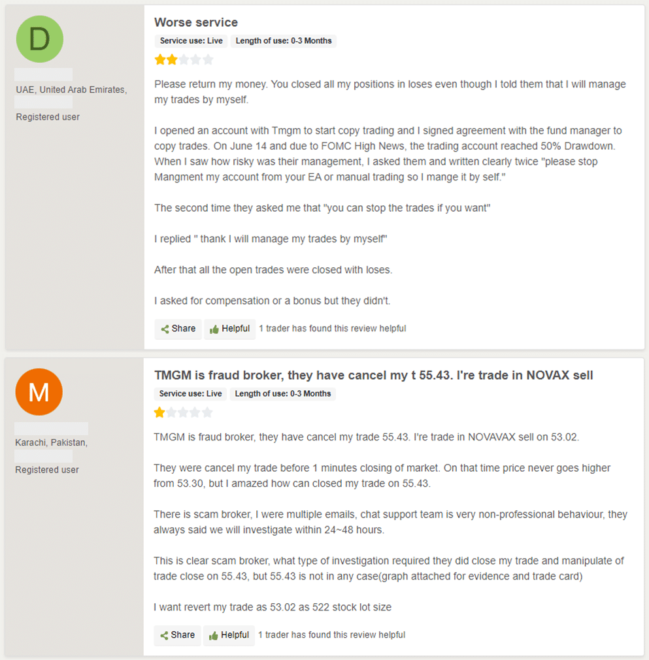Open the 'TMGM is fraud broker' review title

[x=373, y=376]
